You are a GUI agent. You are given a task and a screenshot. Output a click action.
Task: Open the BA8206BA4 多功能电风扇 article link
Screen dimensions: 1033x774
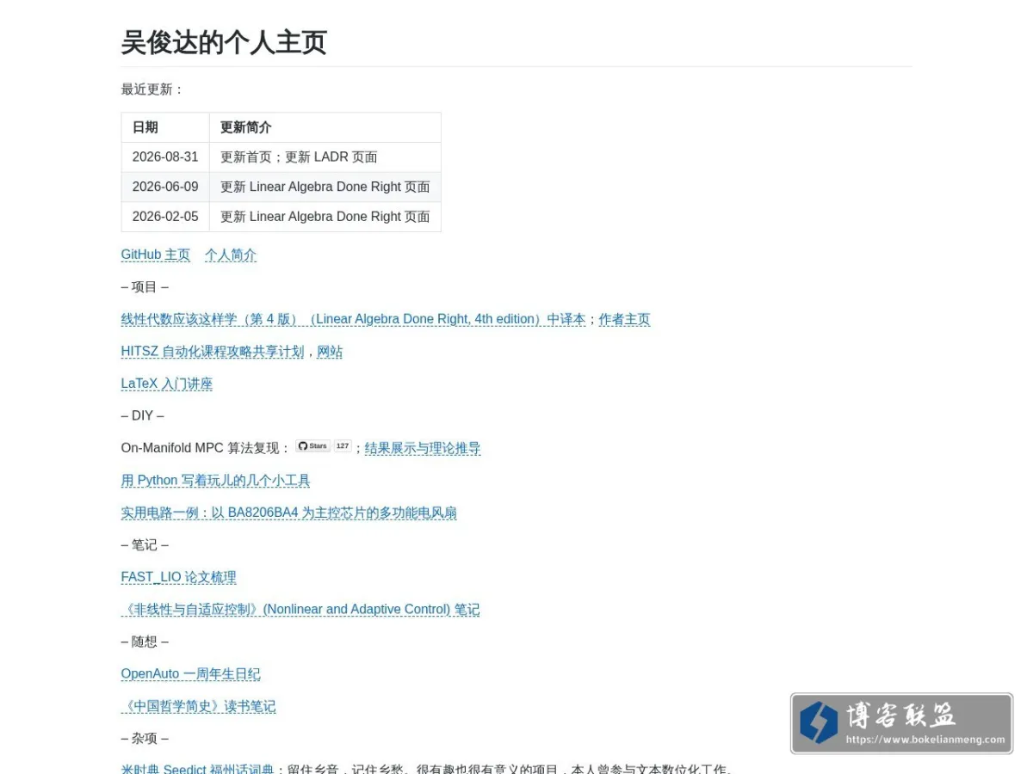[288, 513]
